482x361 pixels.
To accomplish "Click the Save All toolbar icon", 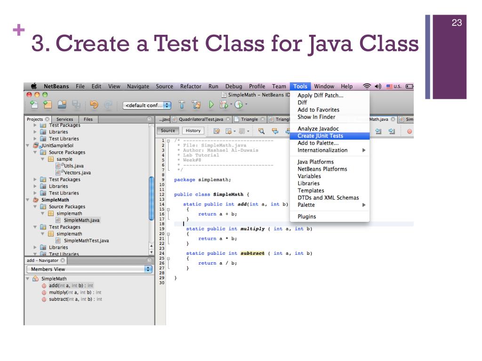I will click(x=76, y=105).
